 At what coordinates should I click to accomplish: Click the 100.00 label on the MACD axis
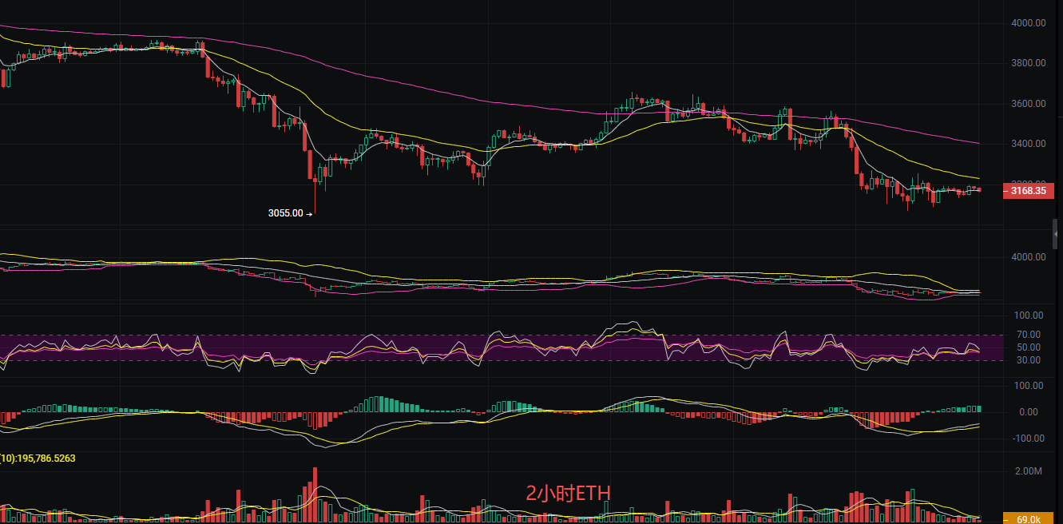click(x=1027, y=386)
